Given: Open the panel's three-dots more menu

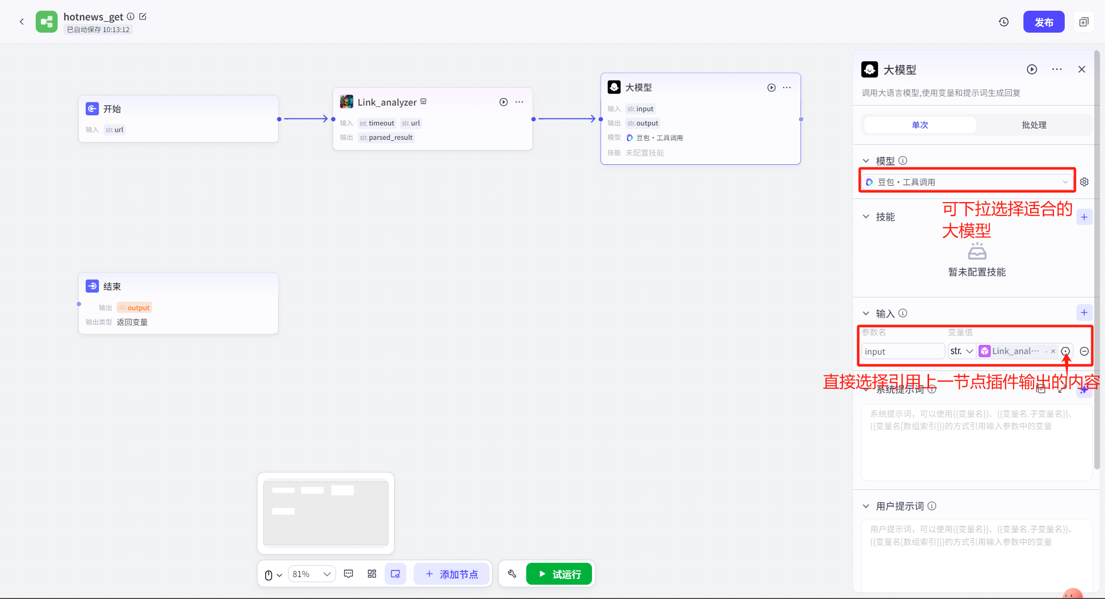Looking at the screenshot, I should [x=1057, y=69].
